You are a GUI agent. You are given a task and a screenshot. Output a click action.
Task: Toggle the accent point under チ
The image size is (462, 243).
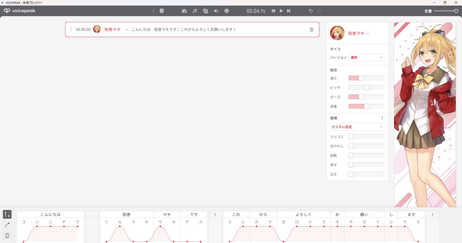pos(64,226)
